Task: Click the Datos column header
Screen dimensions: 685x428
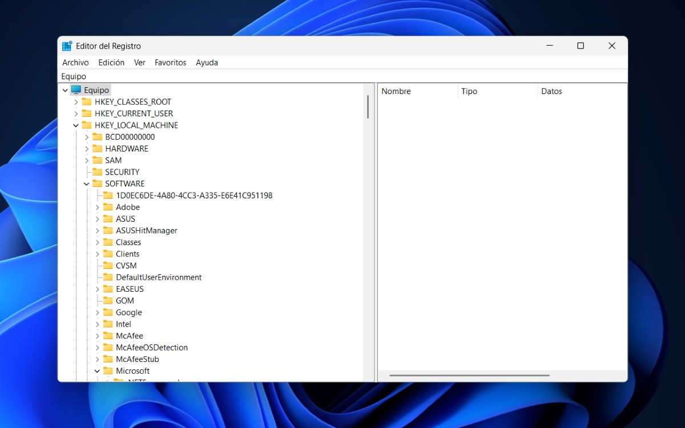Action: pos(582,91)
